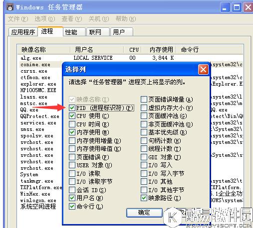
Task: Select the taskmgr.exe process
Action: tap(37, 181)
